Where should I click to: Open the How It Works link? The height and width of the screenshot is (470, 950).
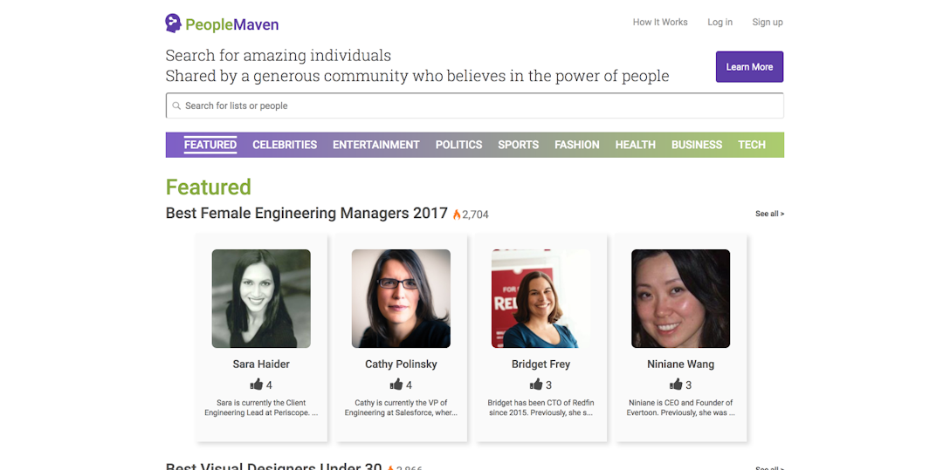tap(660, 23)
